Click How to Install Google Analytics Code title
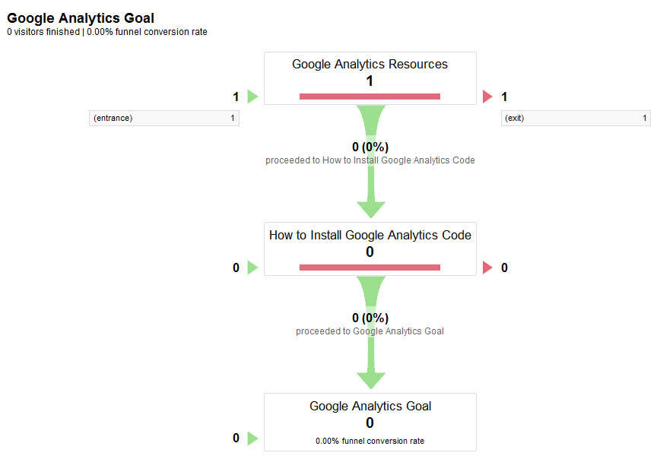The image size is (660, 459). (370, 236)
